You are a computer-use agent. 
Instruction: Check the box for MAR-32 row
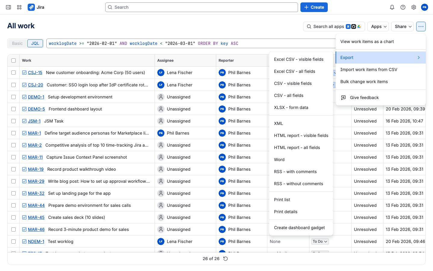[14, 193]
